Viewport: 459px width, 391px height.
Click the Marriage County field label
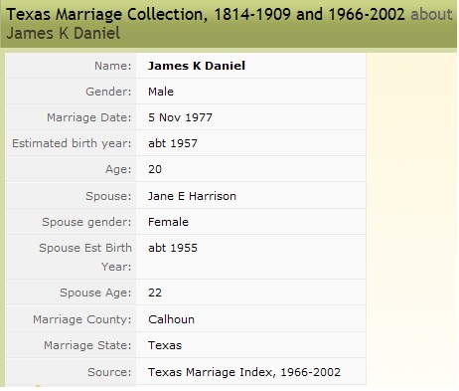tap(82, 319)
